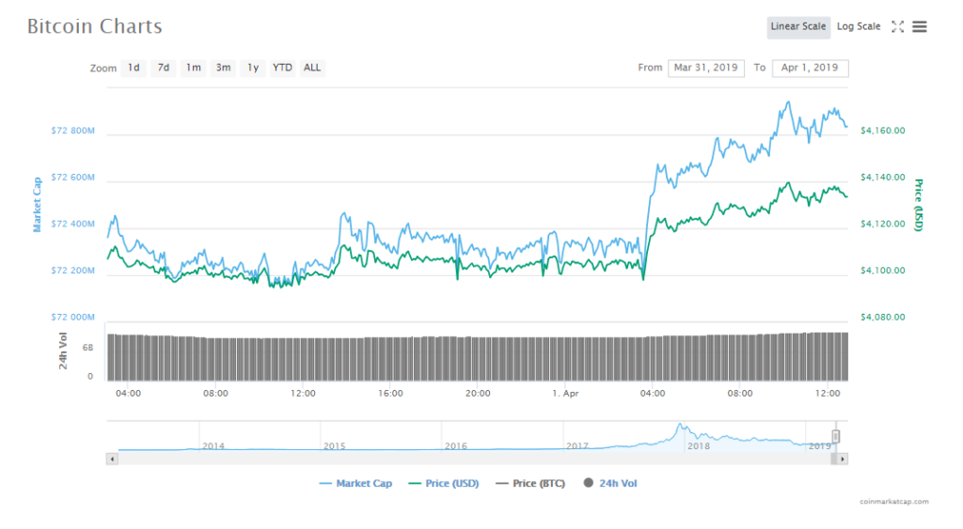The width and height of the screenshot is (963, 529).
Task: Show ALL time range
Action: pos(312,68)
